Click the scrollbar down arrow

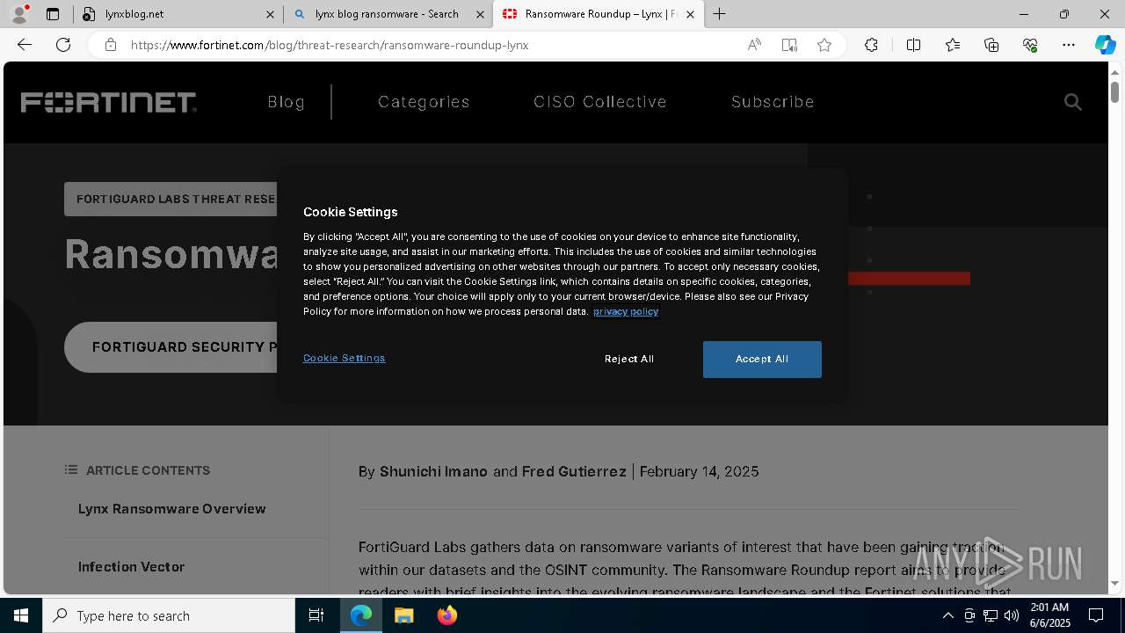[x=1114, y=583]
